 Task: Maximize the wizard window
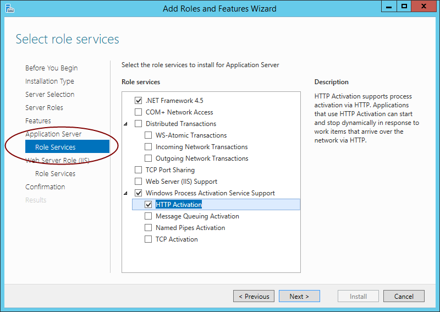404,6
